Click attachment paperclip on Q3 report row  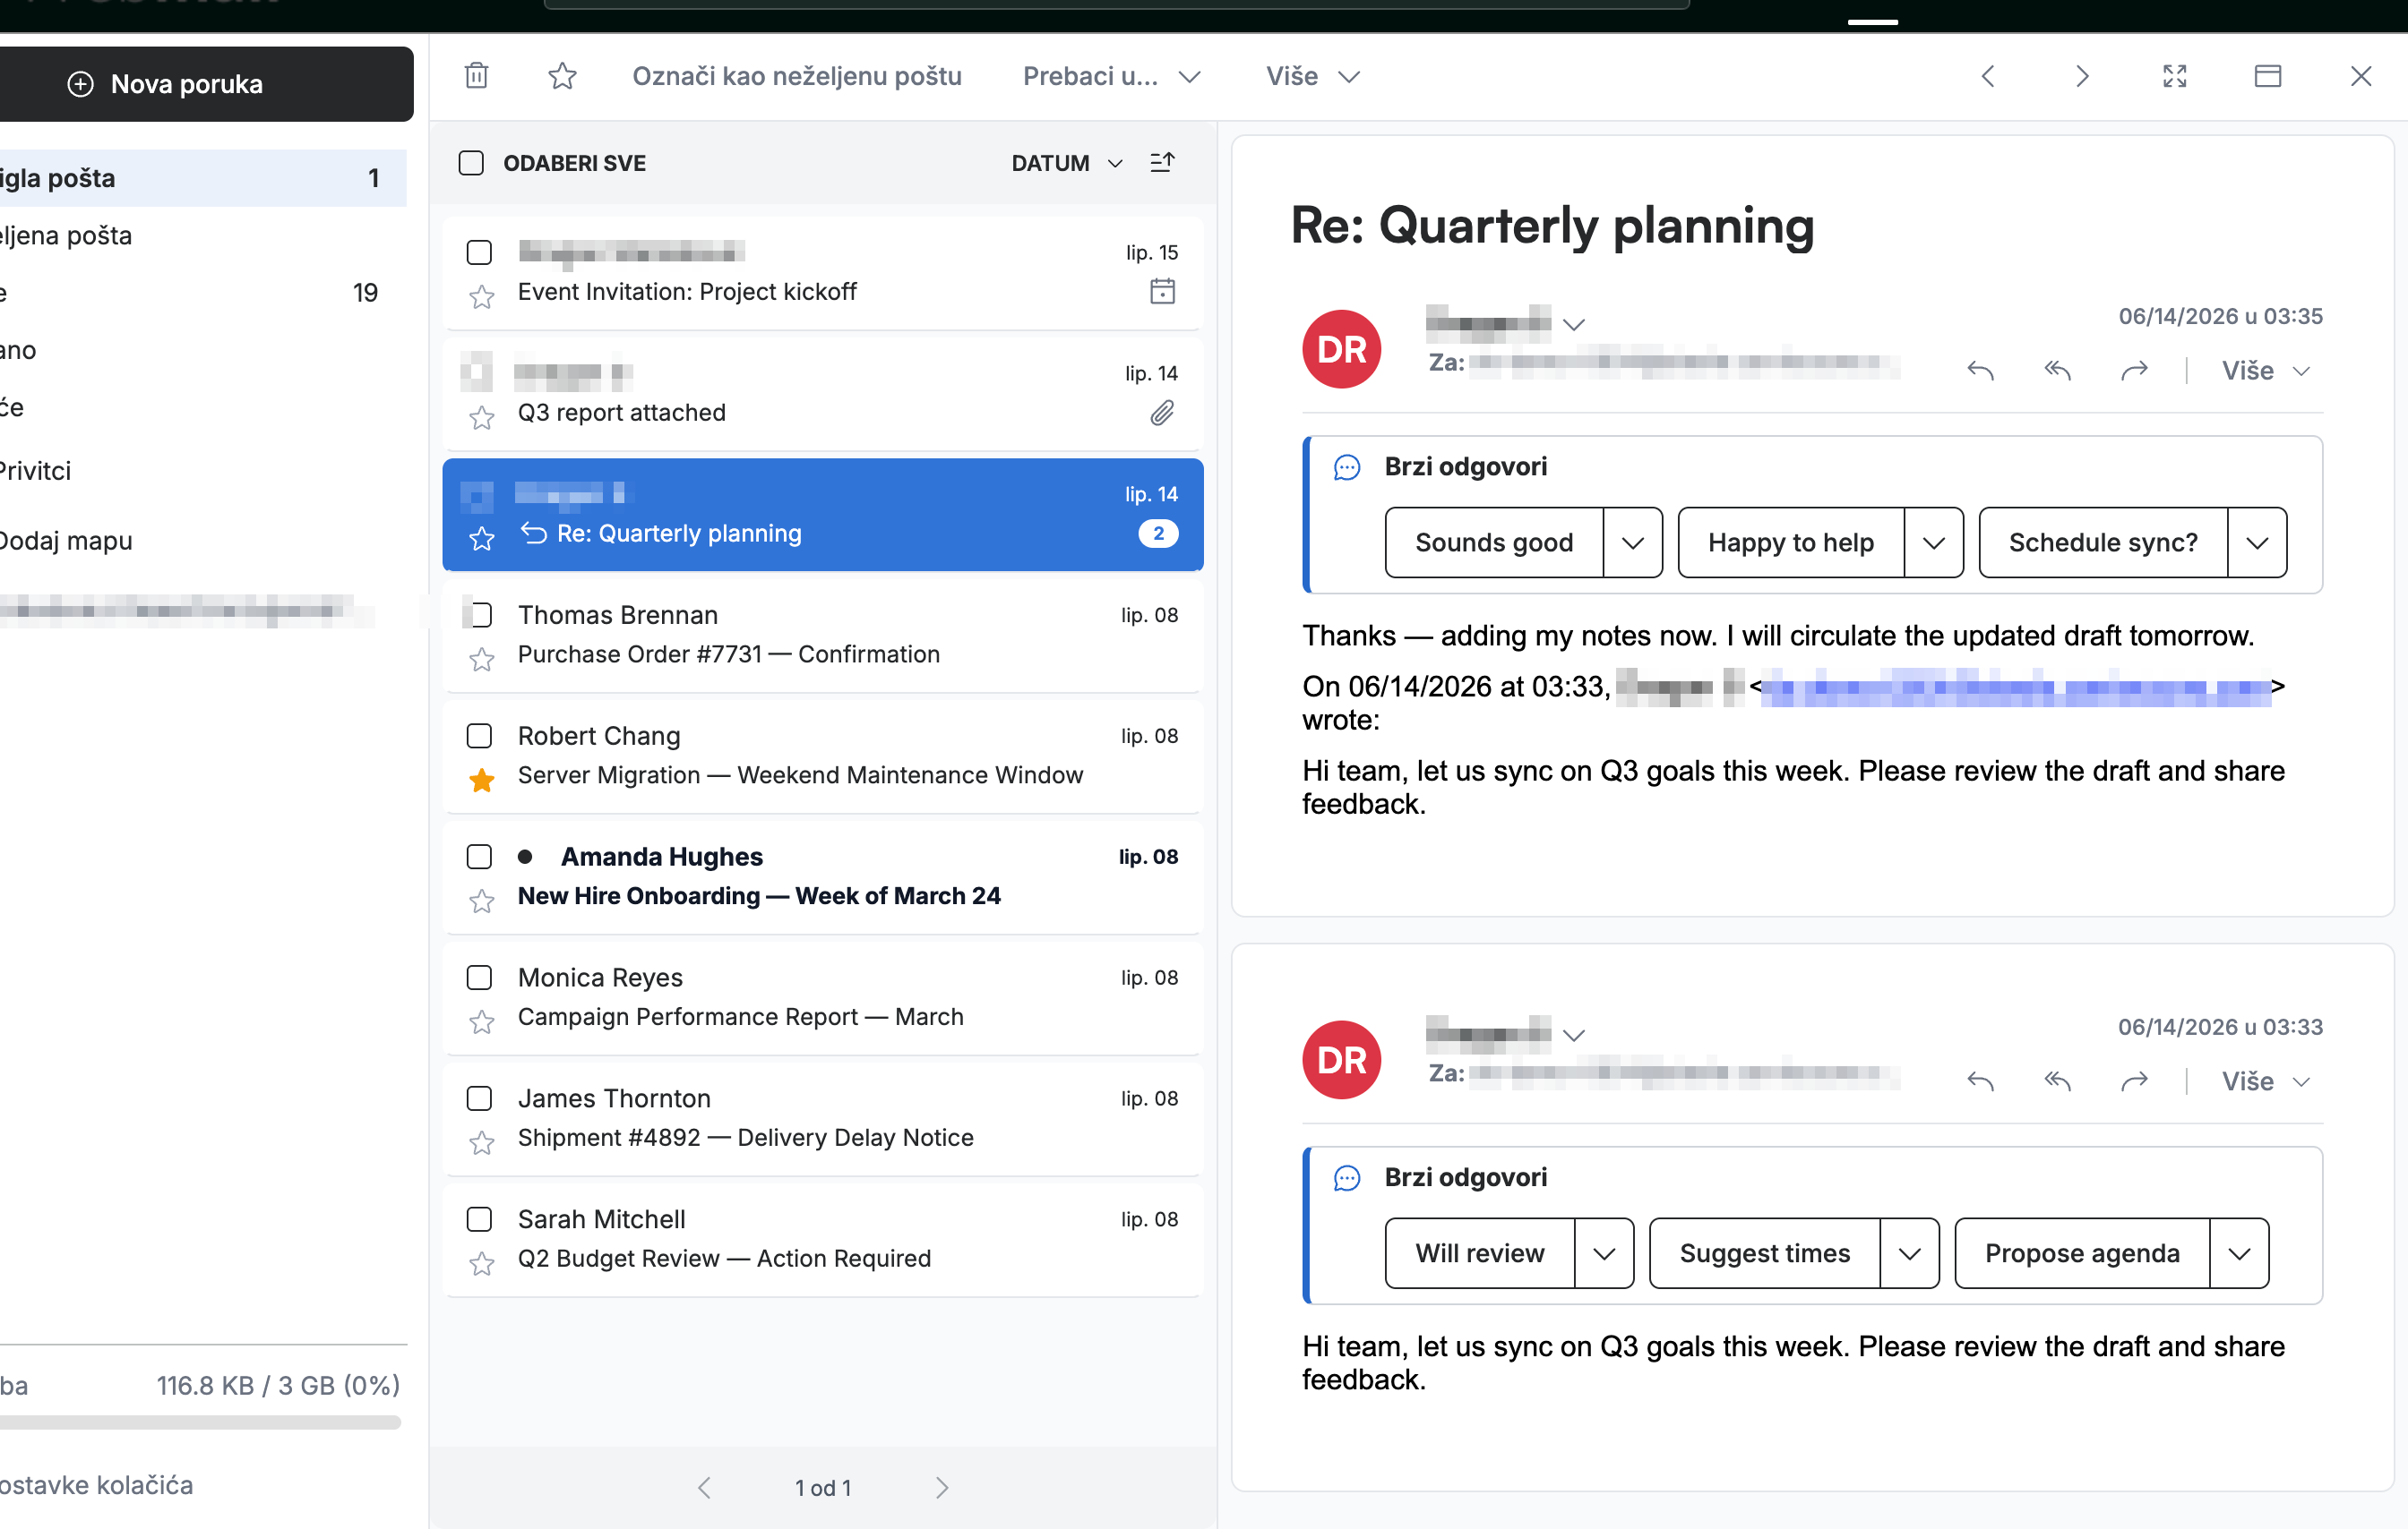[1162, 413]
